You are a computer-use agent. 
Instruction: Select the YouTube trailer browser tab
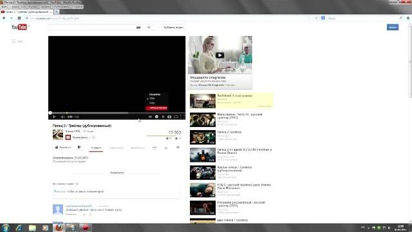point(27,12)
